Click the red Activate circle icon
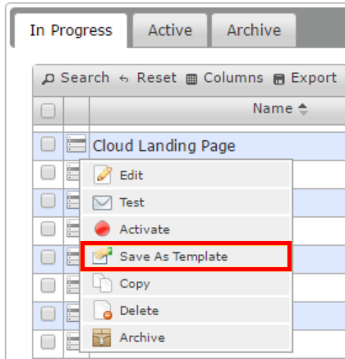The height and width of the screenshot is (359, 345). (103, 229)
